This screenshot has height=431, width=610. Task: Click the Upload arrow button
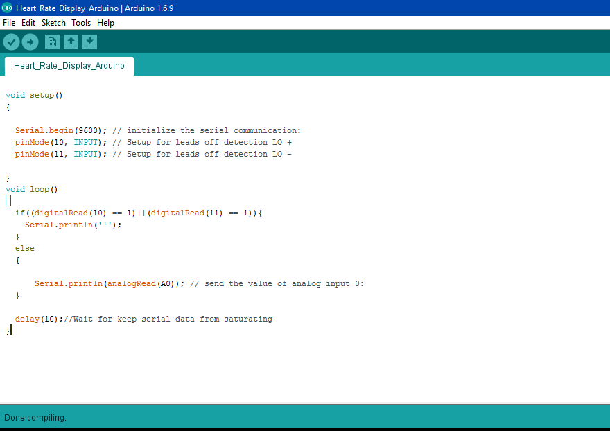point(30,42)
